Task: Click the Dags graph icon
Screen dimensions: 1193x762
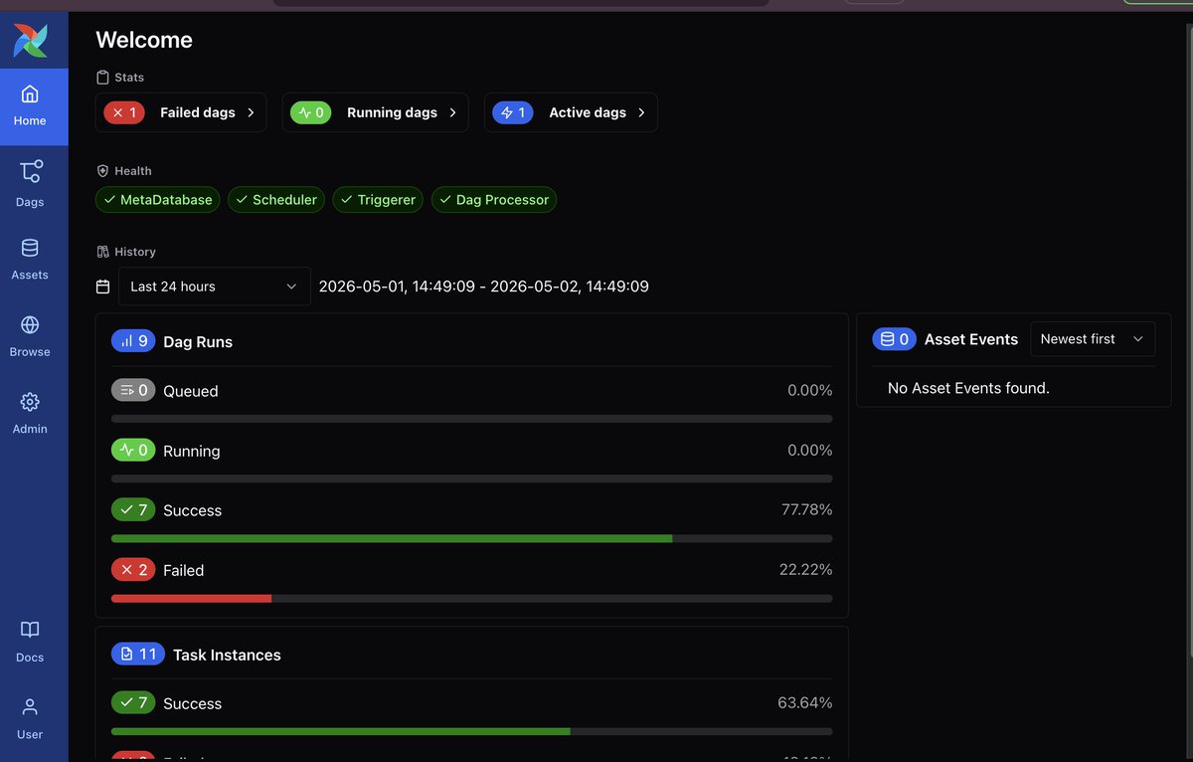Action: [x=30, y=172]
